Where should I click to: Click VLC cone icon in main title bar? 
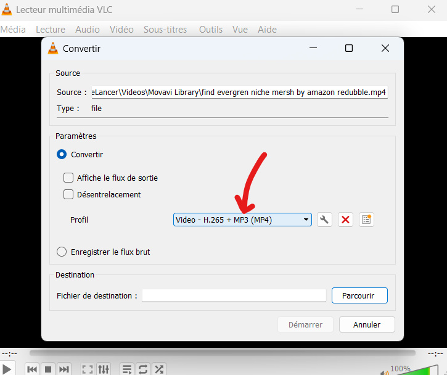tap(7, 9)
